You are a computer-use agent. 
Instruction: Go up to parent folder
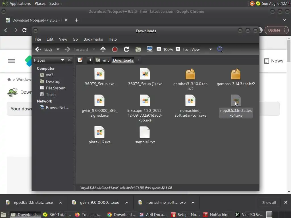103,49
